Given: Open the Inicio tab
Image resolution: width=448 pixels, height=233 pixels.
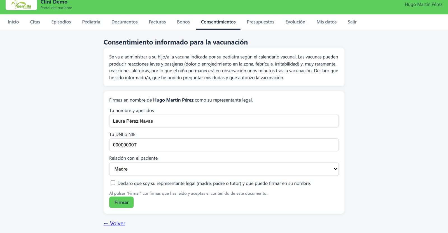Looking at the screenshot, I should point(13,22).
